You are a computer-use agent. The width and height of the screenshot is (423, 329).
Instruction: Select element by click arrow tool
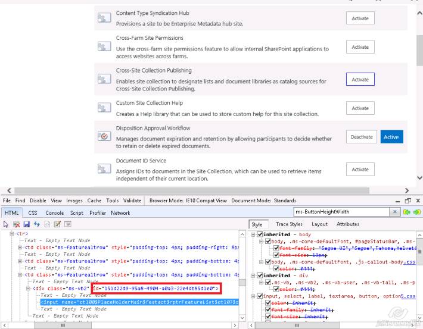(6, 224)
